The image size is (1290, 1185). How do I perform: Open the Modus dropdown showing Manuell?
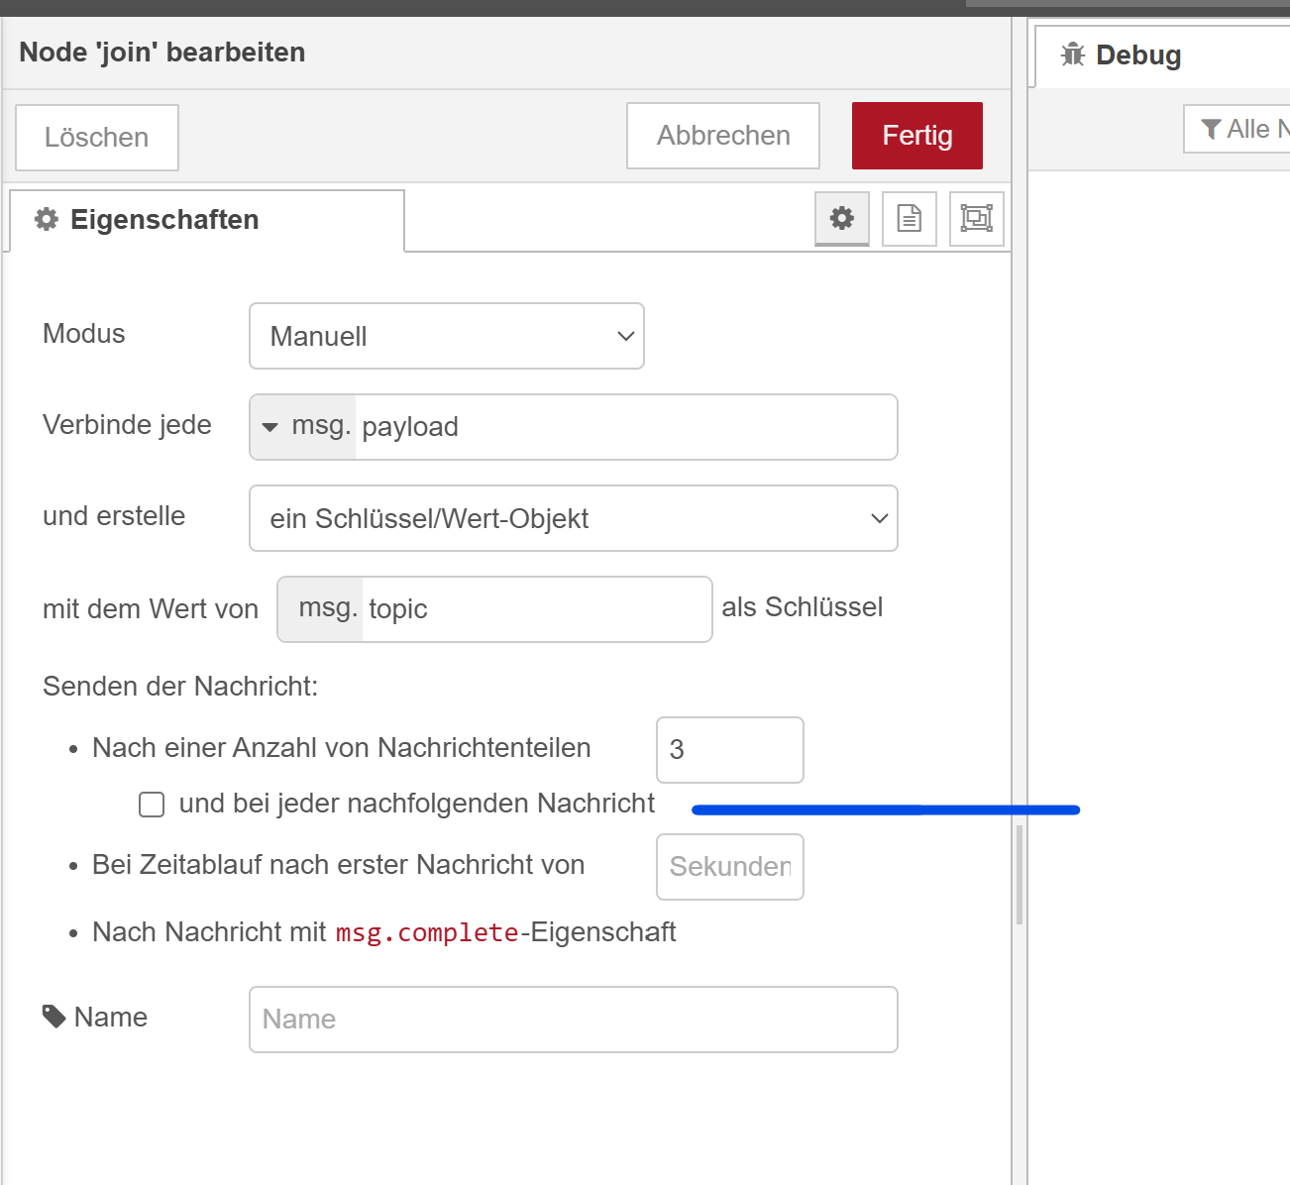coord(447,336)
